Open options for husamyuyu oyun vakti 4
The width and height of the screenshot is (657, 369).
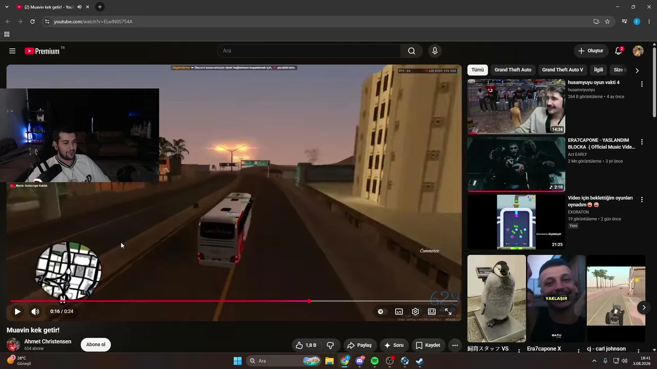[642, 84]
